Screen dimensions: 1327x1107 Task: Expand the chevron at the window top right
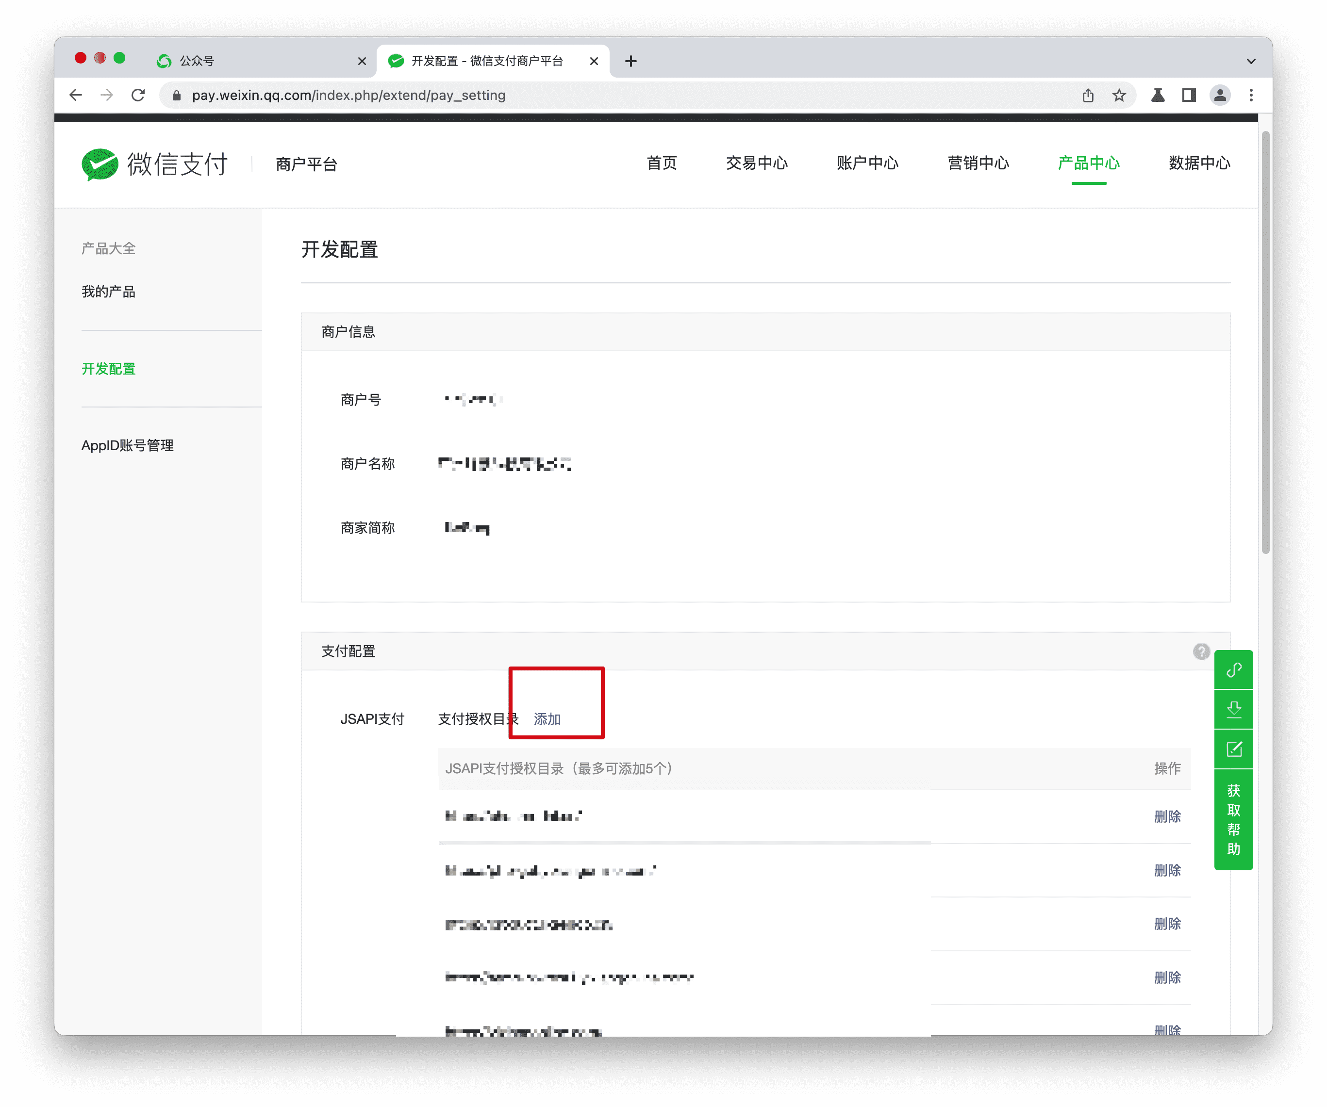(x=1250, y=61)
